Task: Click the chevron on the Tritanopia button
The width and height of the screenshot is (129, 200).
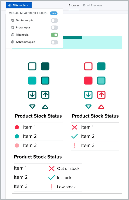Action: tap(28, 5)
